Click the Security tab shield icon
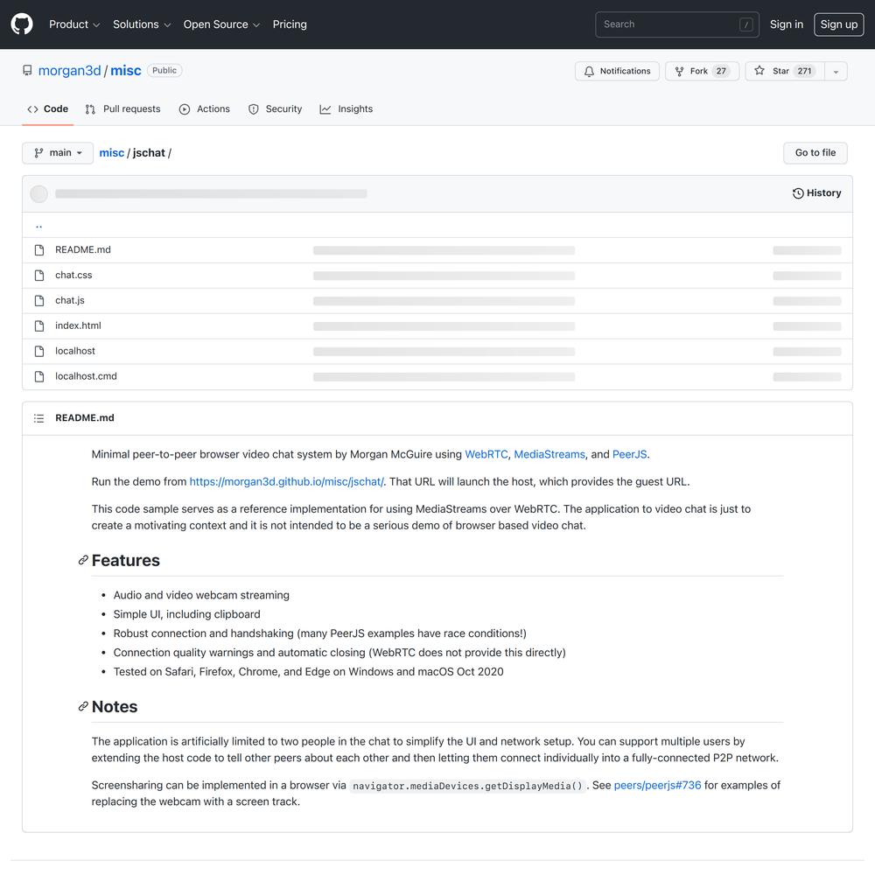The height and width of the screenshot is (875, 875). coord(254,109)
